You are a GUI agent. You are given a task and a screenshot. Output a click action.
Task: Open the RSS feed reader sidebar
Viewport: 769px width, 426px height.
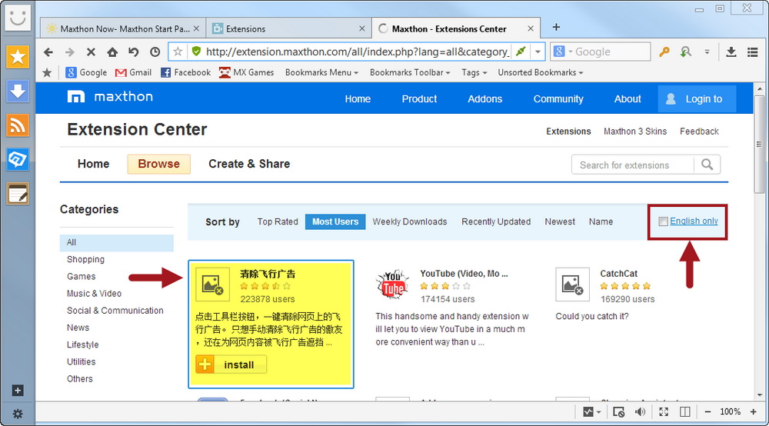(x=18, y=125)
